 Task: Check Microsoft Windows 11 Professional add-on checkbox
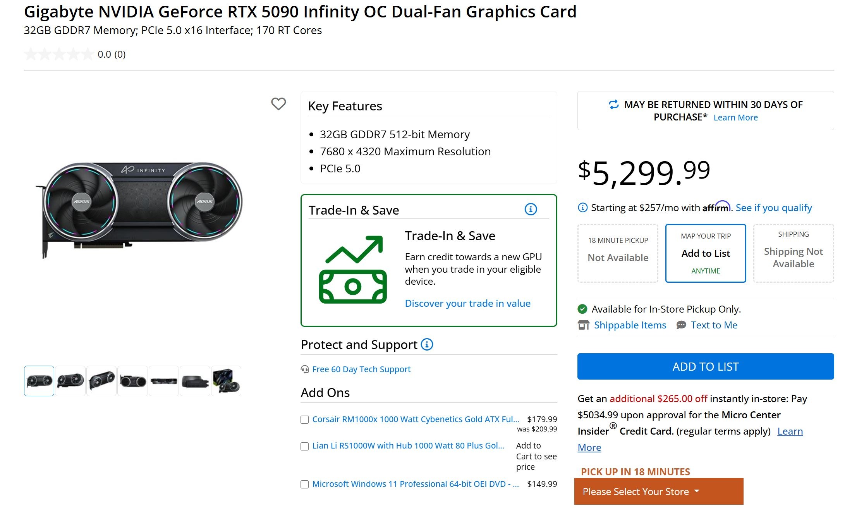point(305,484)
